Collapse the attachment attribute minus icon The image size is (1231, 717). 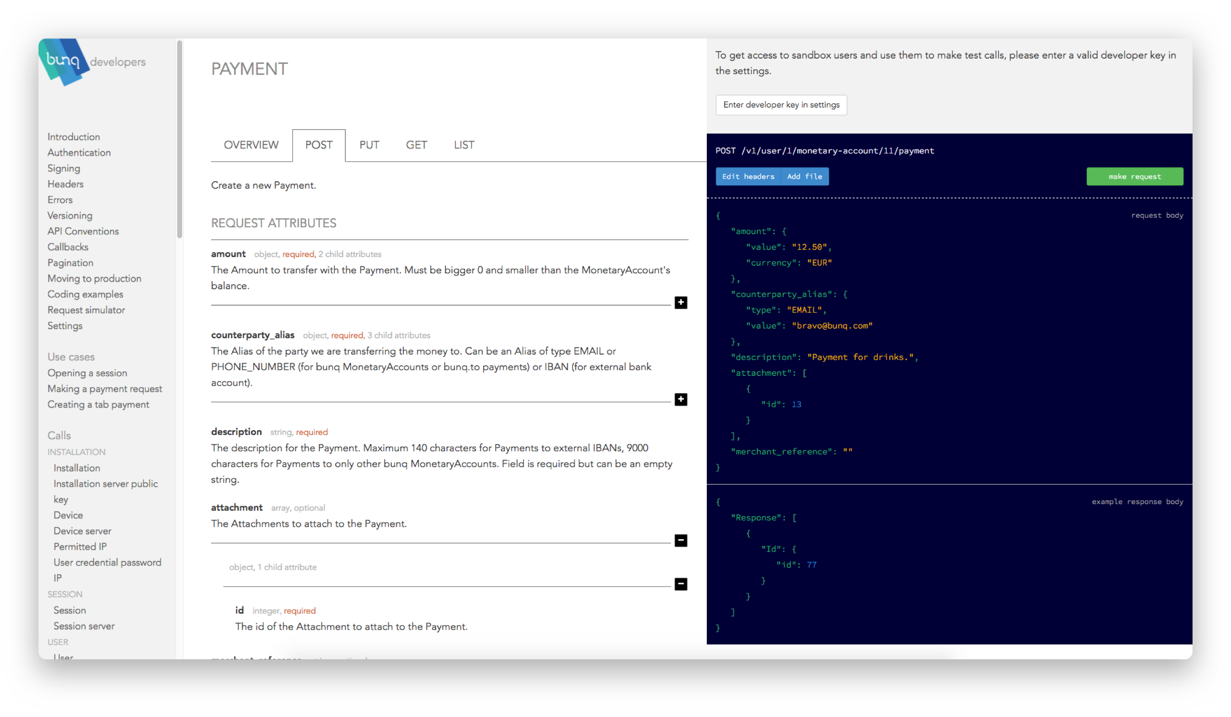(x=680, y=540)
